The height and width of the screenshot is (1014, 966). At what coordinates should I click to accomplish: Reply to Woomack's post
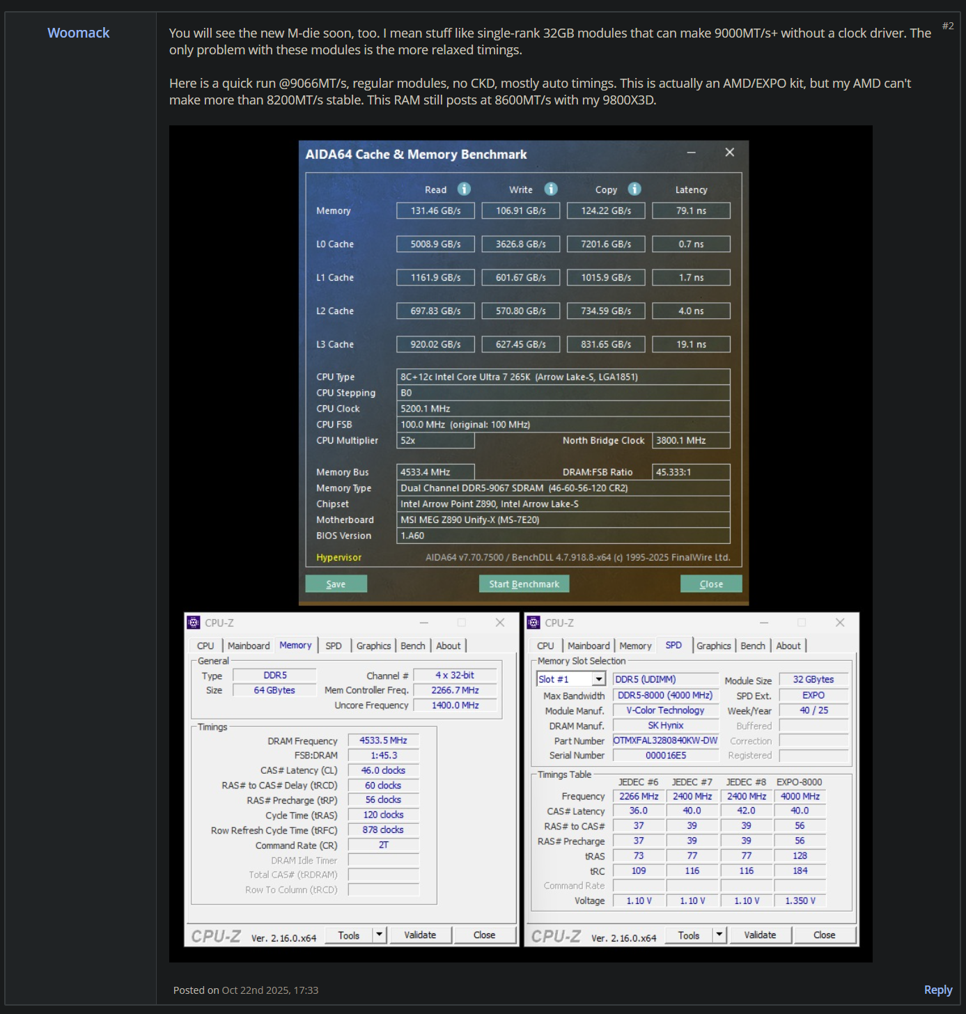click(x=938, y=990)
